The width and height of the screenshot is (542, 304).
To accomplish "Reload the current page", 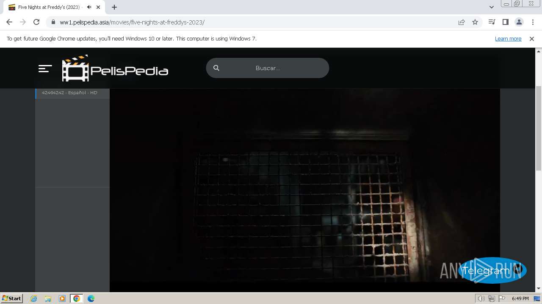I will click(36, 22).
